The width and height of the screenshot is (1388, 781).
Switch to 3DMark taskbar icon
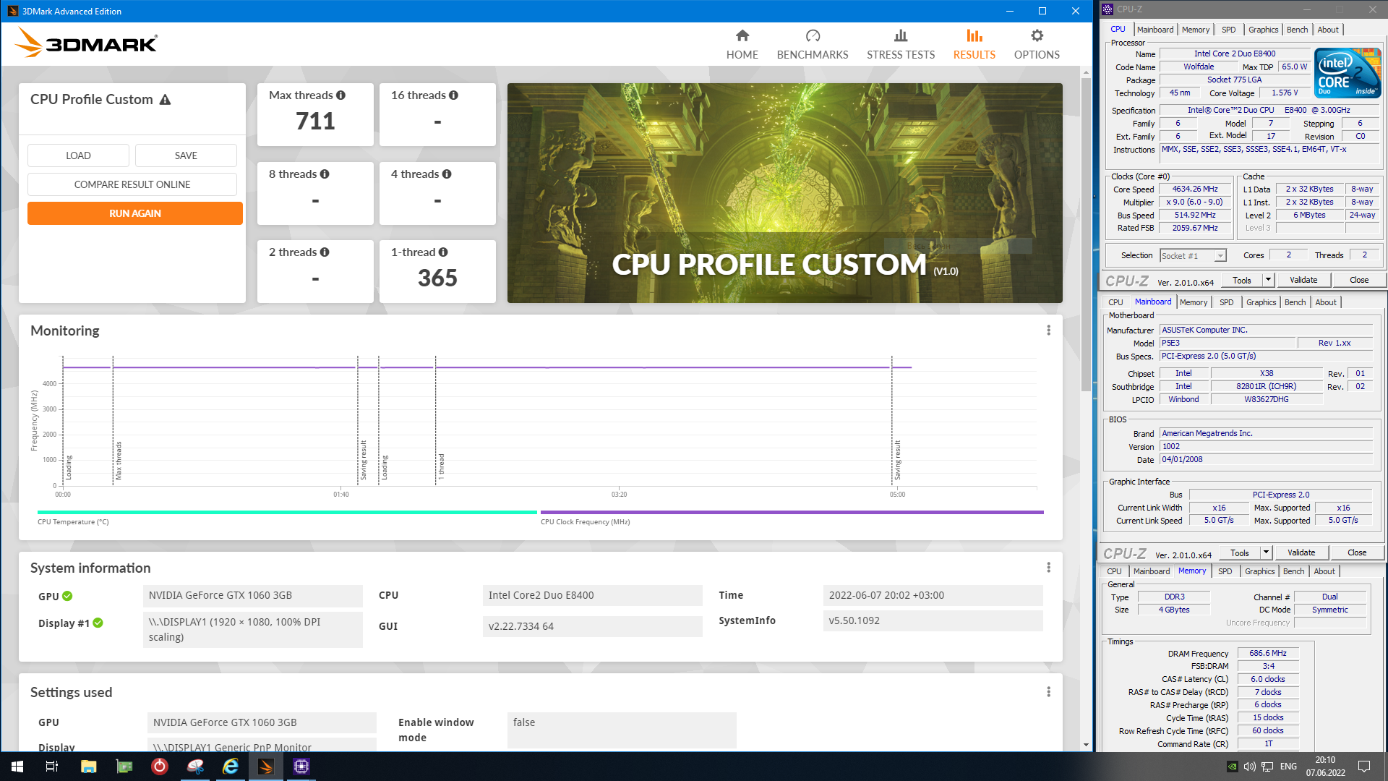(266, 767)
